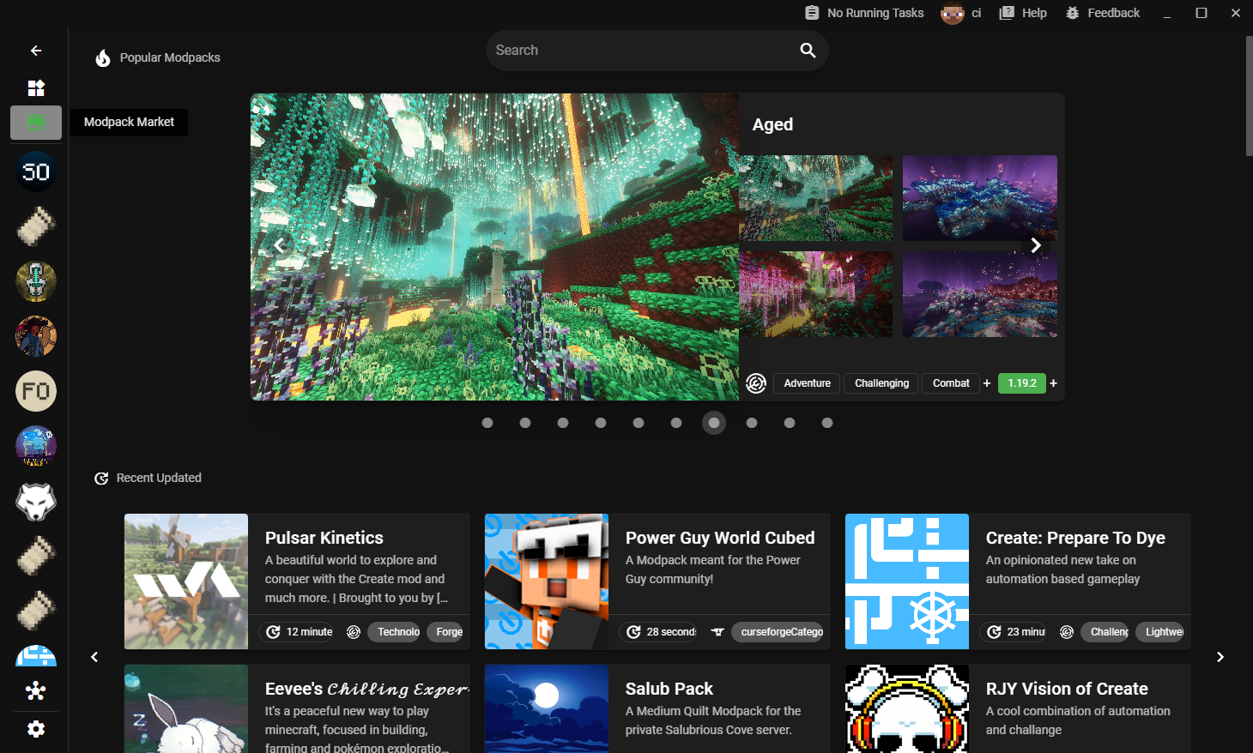Viewport: 1253px width, 753px height.
Task: Open the Pulsar Kinetics modpack card
Action: [297, 581]
